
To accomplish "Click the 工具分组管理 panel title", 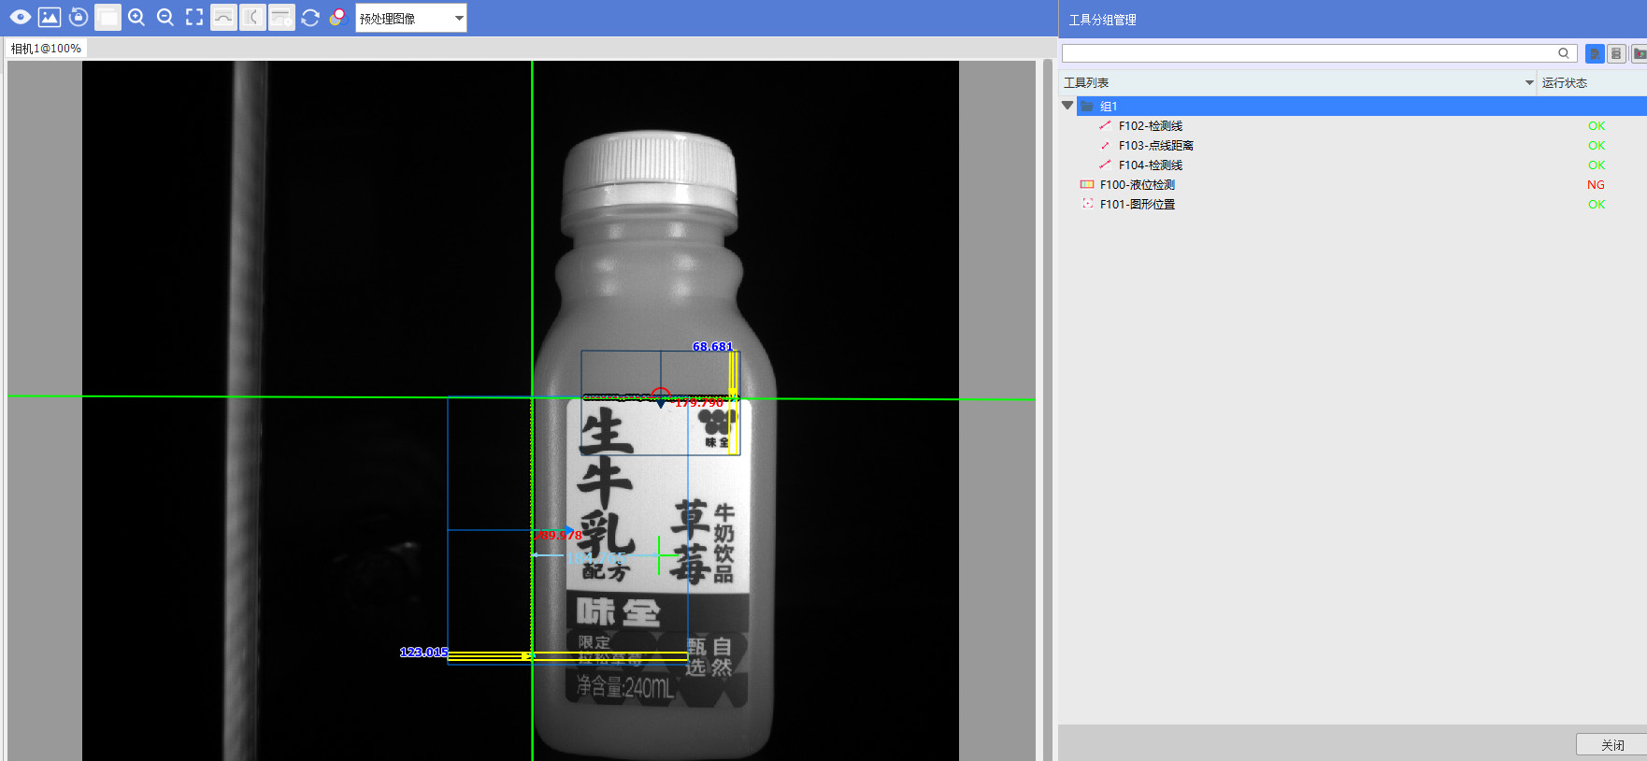I will click(1103, 20).
